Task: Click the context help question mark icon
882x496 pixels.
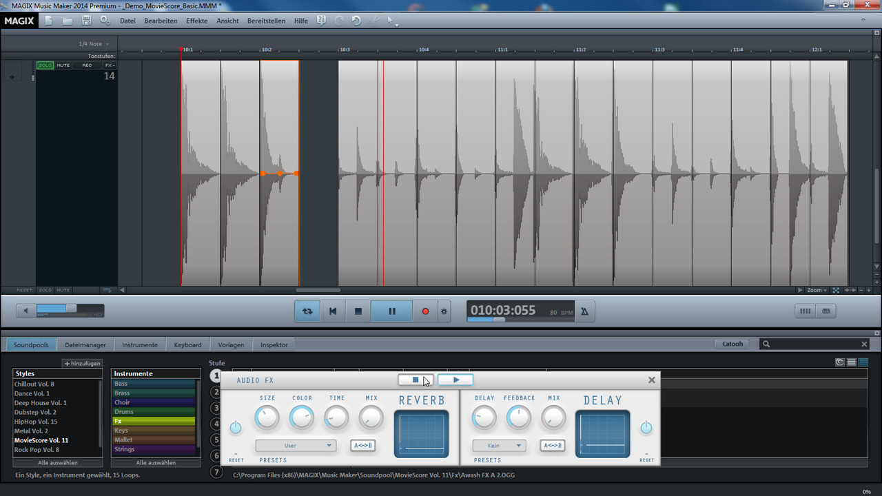Action: (x=321, y=21)
